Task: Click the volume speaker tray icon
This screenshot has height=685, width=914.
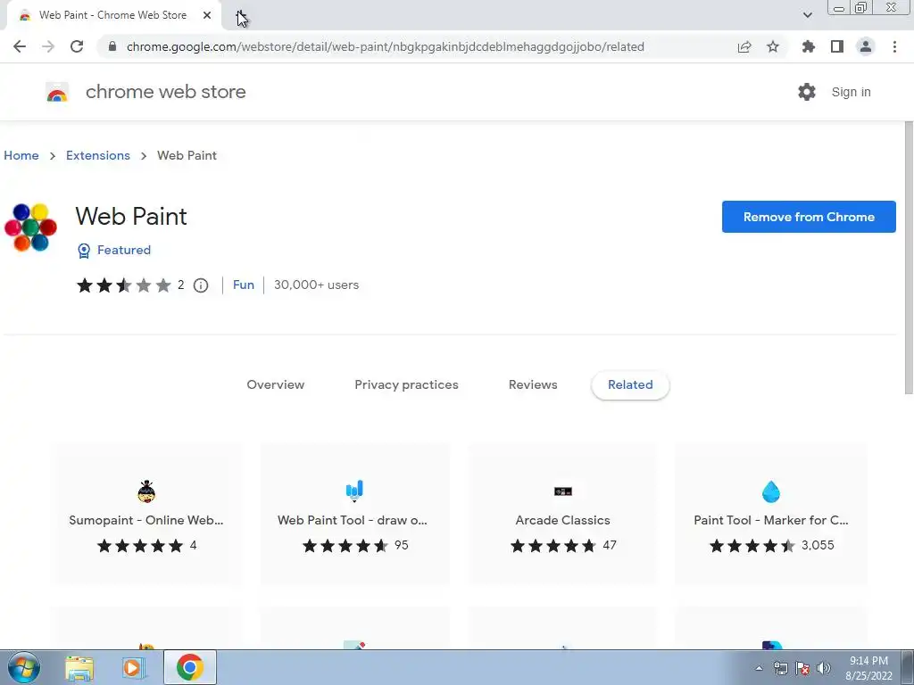Action: click(x=824, y=668)
